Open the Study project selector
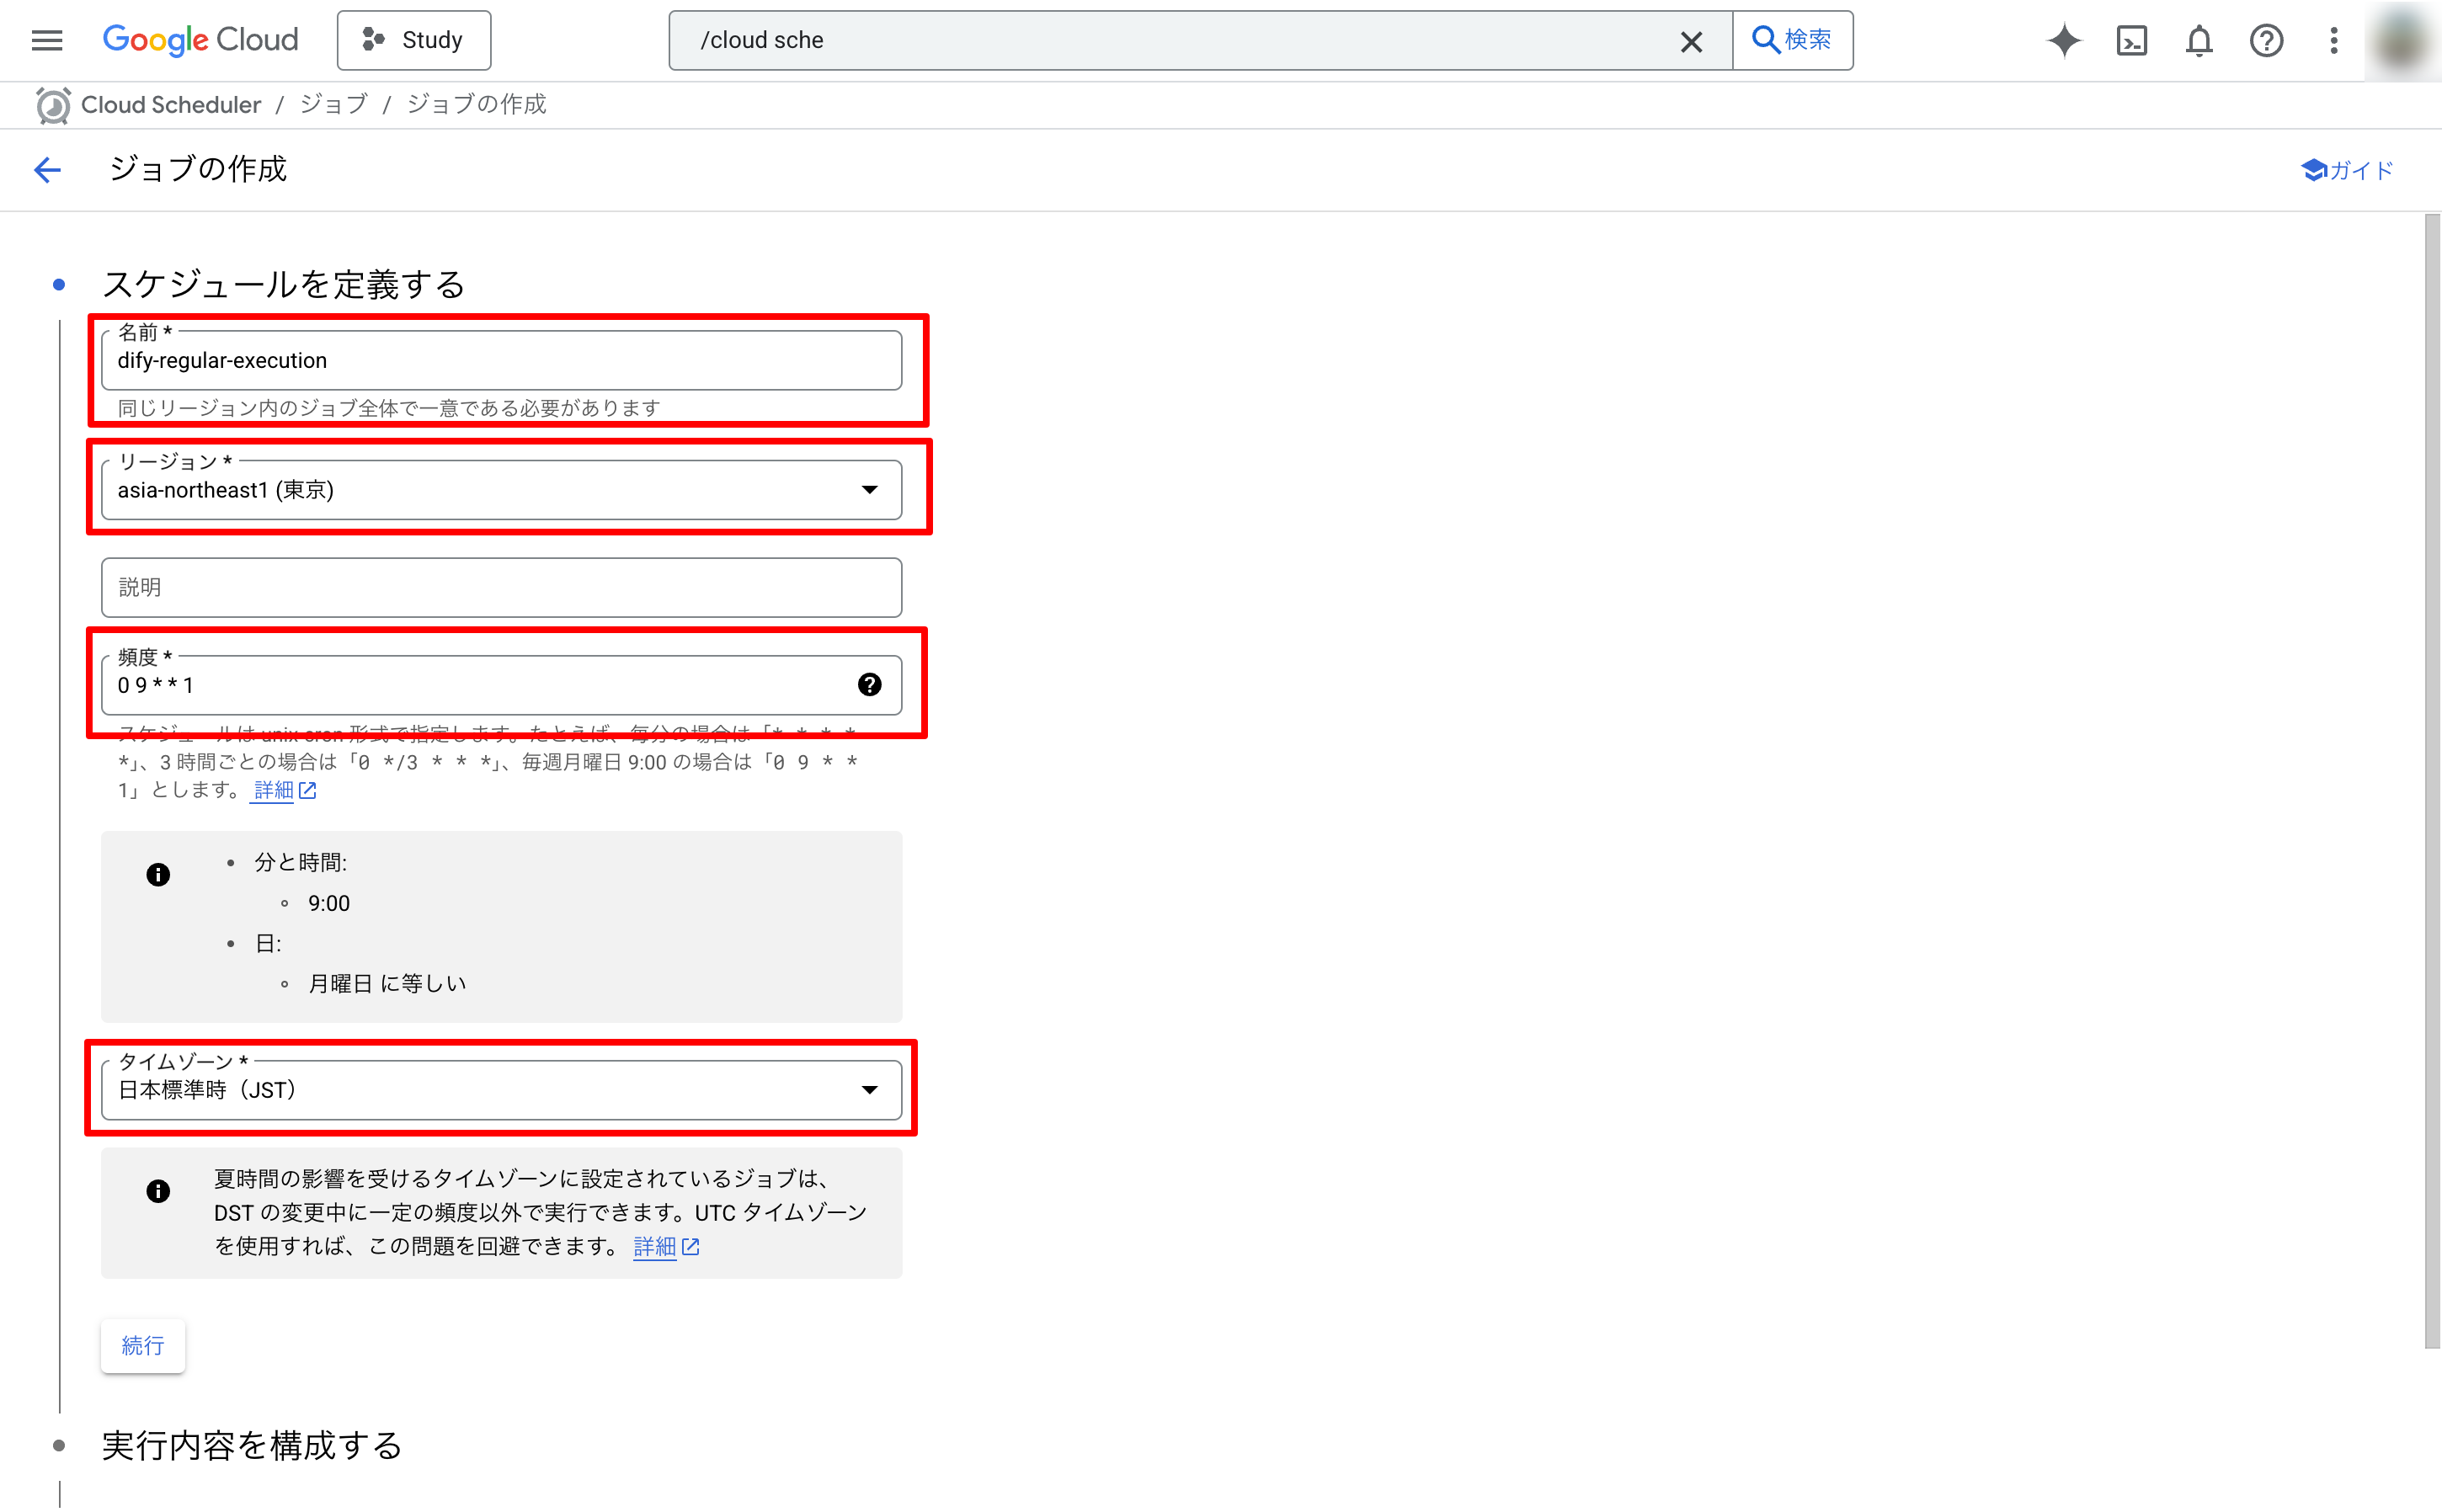This screenshot has width=2442, height=1512. [x=414, y=40]
